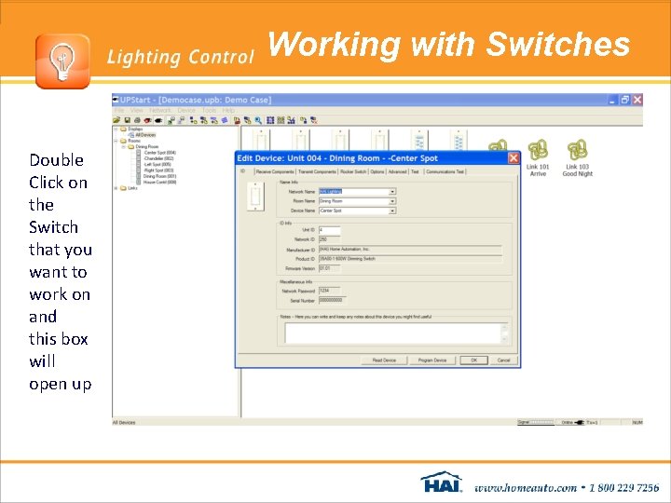Open the Network Name dropdown
The height and width of the screenshot is (503, 671).
tap(392, 192)
